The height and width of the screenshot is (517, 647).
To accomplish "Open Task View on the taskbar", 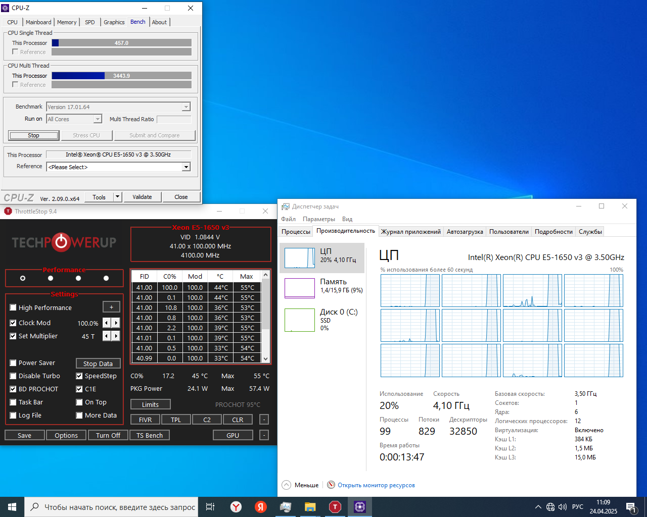I will 210,507.
